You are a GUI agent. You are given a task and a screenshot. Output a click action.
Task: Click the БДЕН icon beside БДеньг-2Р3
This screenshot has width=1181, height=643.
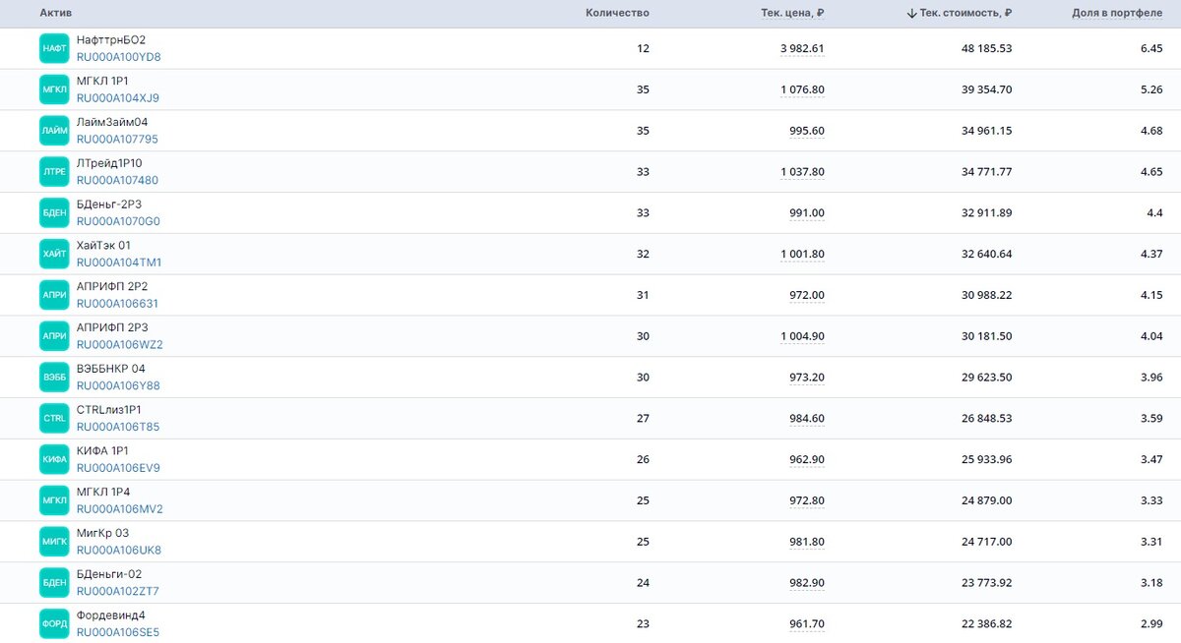(x=54, y=212)
